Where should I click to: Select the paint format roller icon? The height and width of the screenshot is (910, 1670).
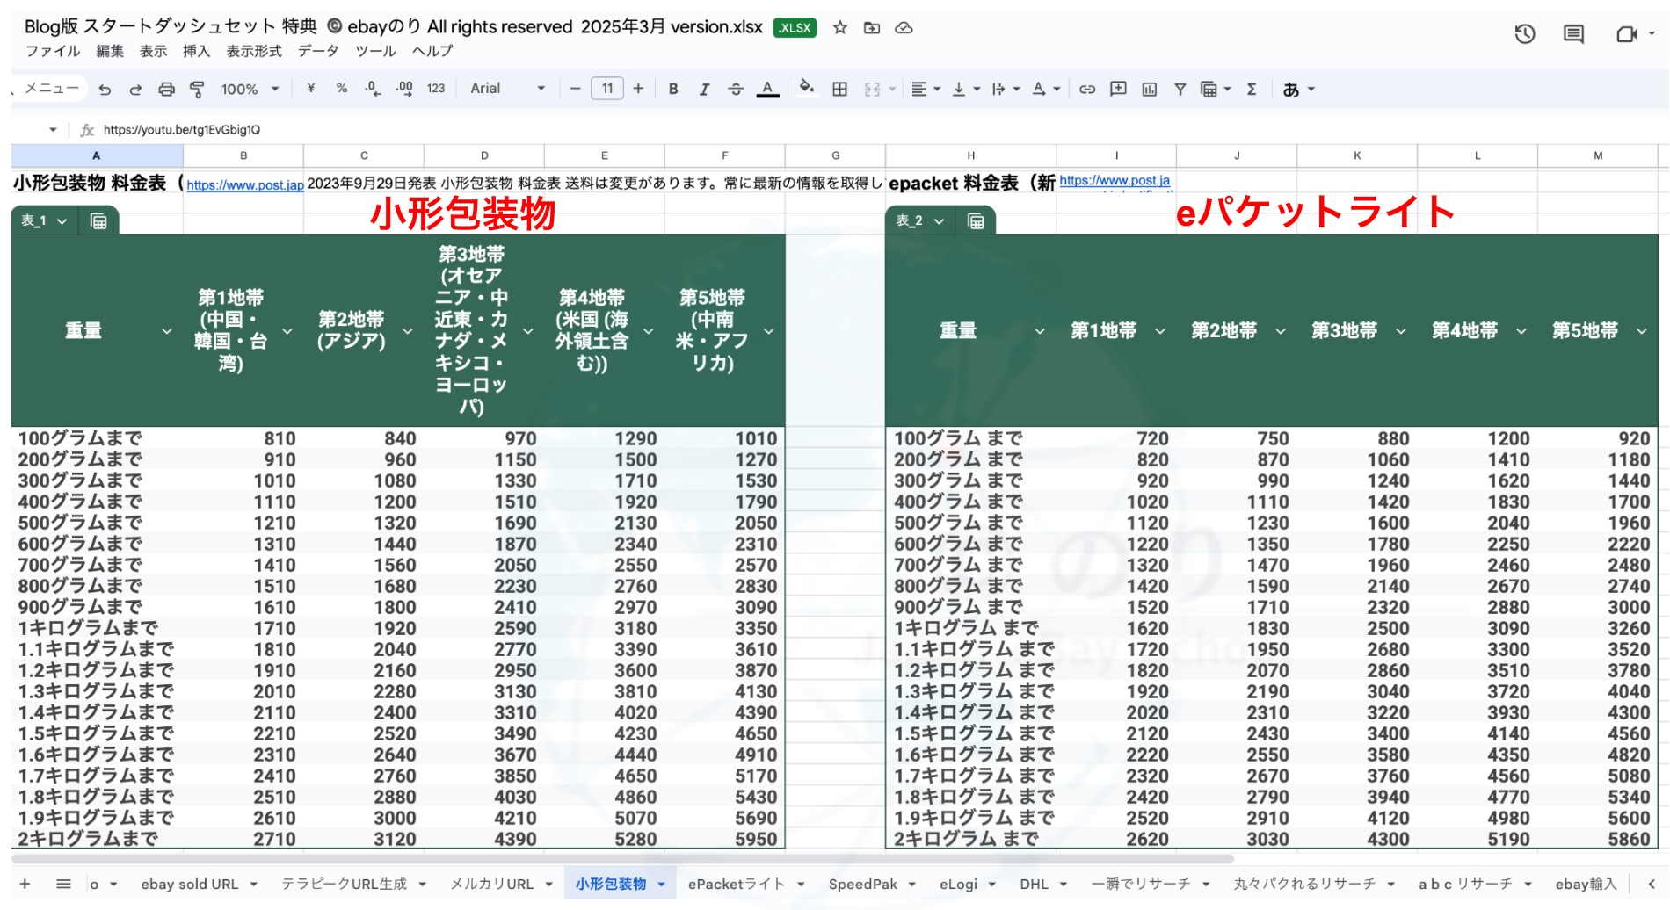[197, 89]
